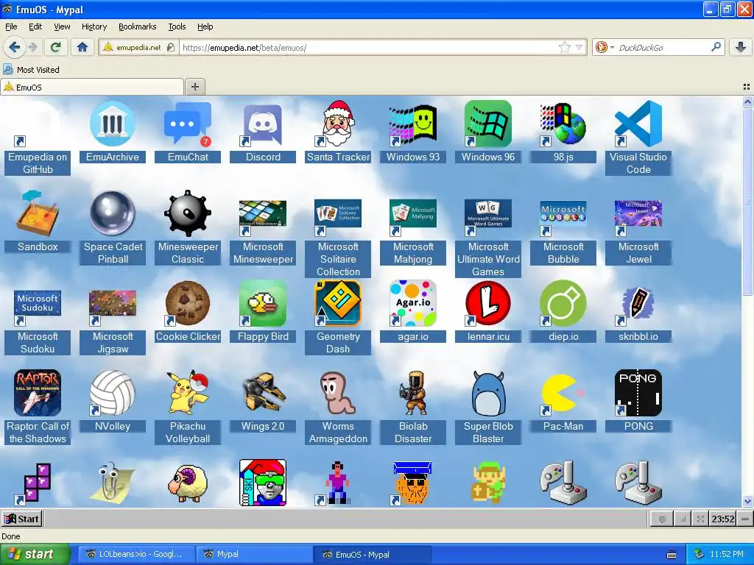
Task: Launch the Flappy Bird icon
Action: [263, 304]
